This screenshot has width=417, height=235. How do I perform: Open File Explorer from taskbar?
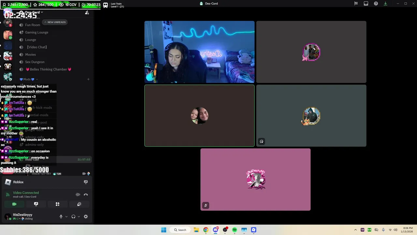tap(196, 230)
